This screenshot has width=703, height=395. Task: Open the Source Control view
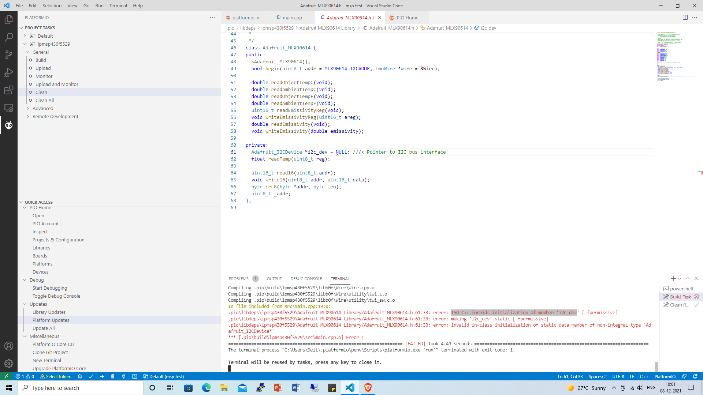(x=9, y=55)
